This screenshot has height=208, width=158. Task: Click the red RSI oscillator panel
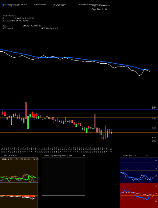[x=139, y=195]
